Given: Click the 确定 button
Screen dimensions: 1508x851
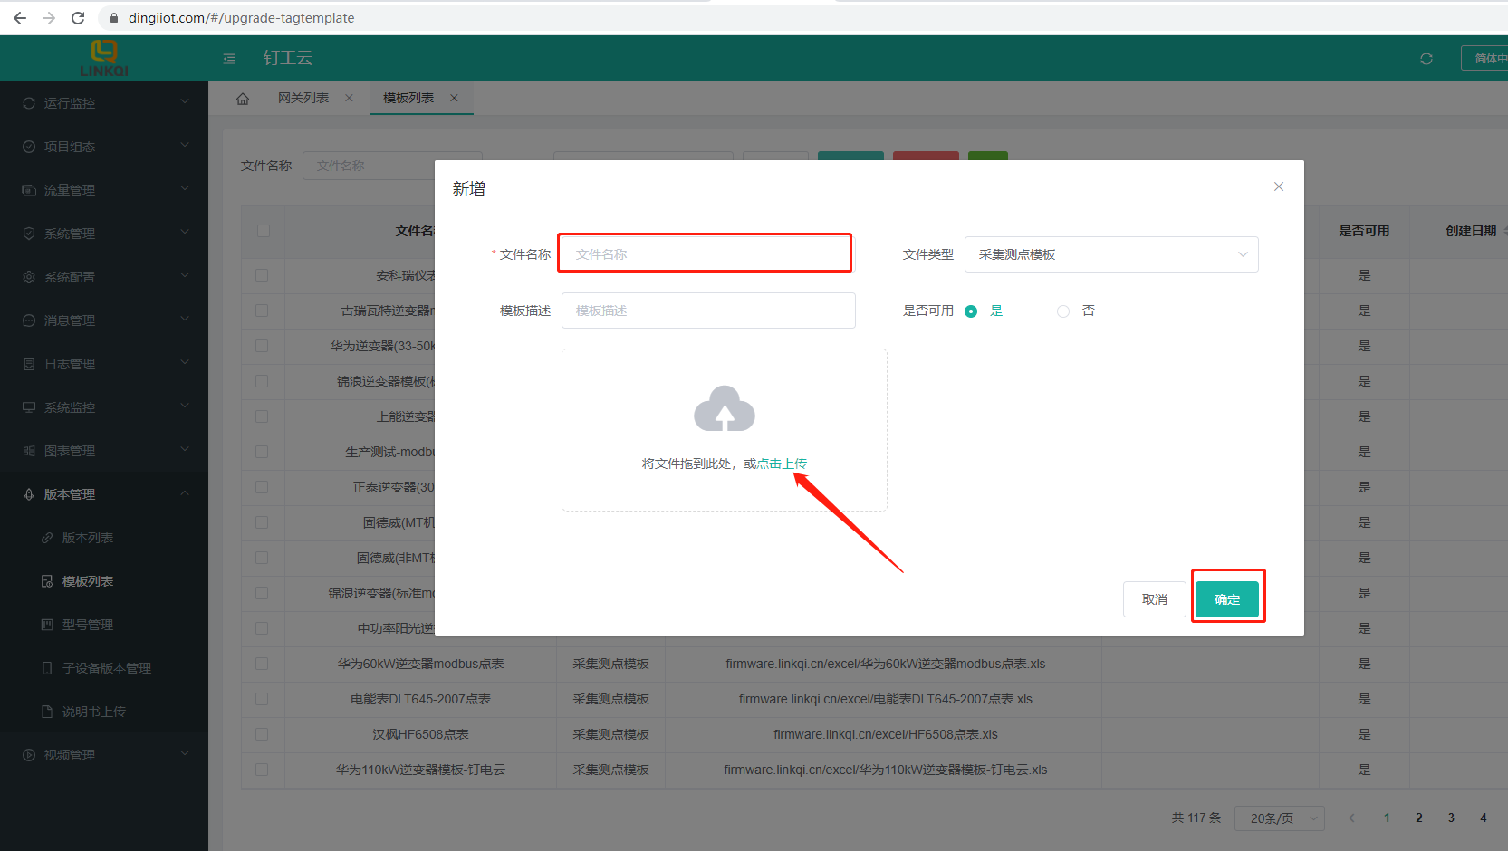Looking at the screenshot, I should [x=1226, y=599].
